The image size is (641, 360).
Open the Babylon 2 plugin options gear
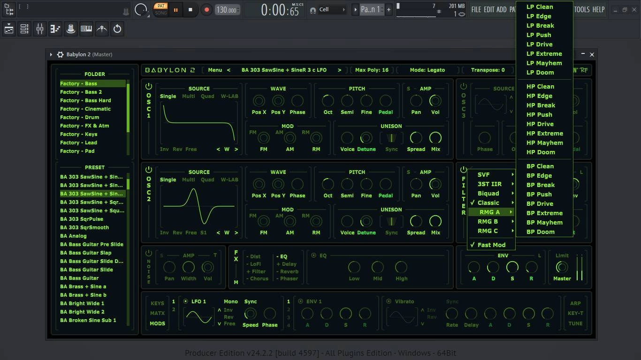click(60, 54)
